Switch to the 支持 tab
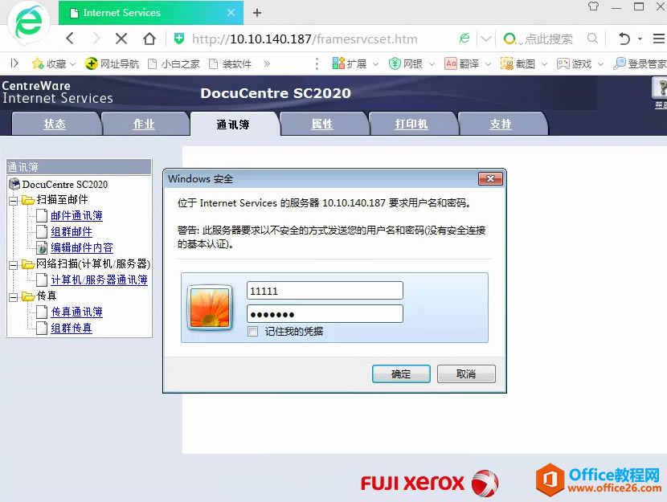The width and height of the screenshot is (667, 502). point(501,124)
